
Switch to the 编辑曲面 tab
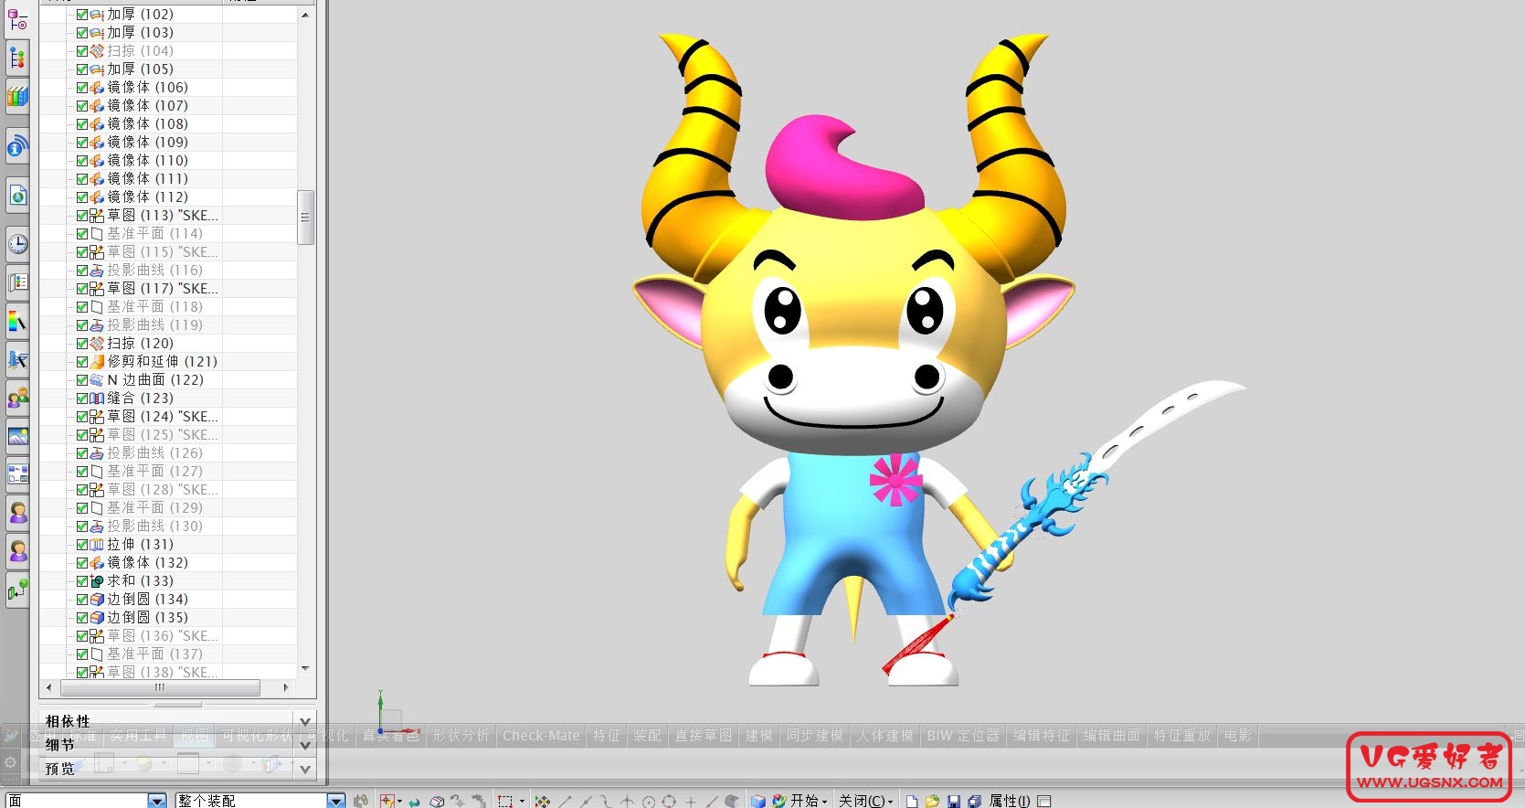1112,736
